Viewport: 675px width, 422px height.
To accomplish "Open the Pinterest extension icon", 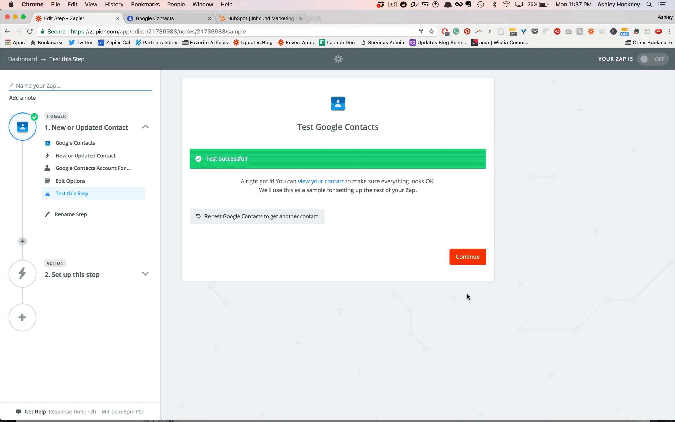I will (467, 32).
